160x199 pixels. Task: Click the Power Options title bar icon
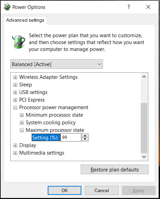(7, 7)
